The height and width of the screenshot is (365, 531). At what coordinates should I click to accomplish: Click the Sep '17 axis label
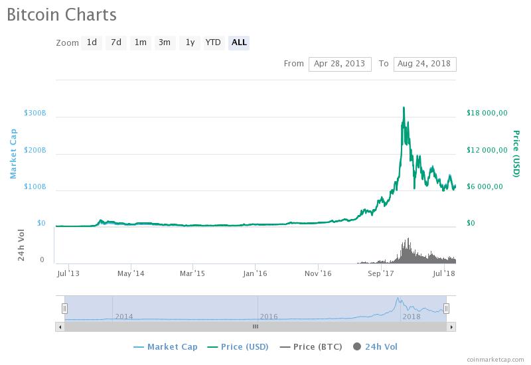tap(380, 273)
